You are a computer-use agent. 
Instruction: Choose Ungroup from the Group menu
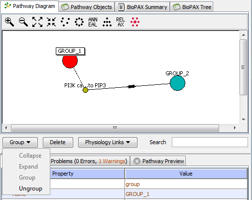(x=30, y=189)
